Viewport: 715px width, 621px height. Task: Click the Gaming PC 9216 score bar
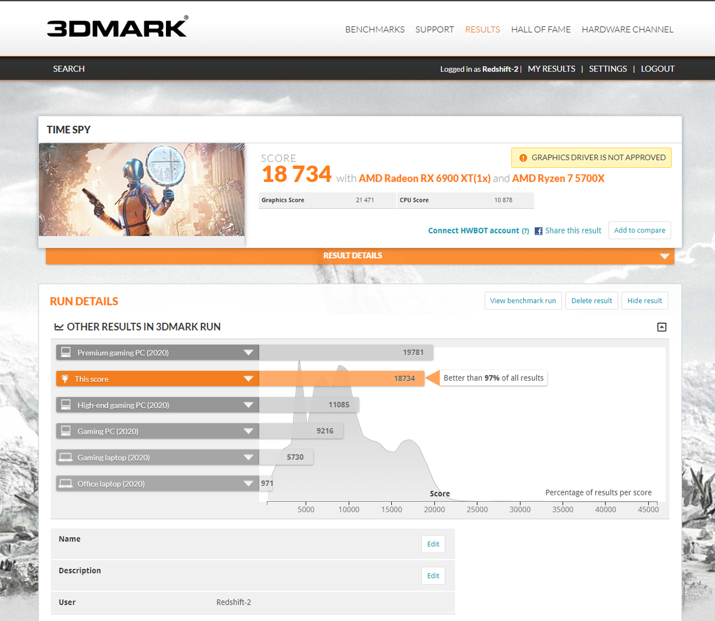(301, 431)
